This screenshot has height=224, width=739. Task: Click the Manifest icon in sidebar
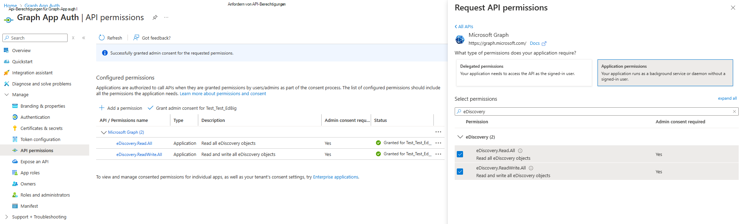[15, 206]
